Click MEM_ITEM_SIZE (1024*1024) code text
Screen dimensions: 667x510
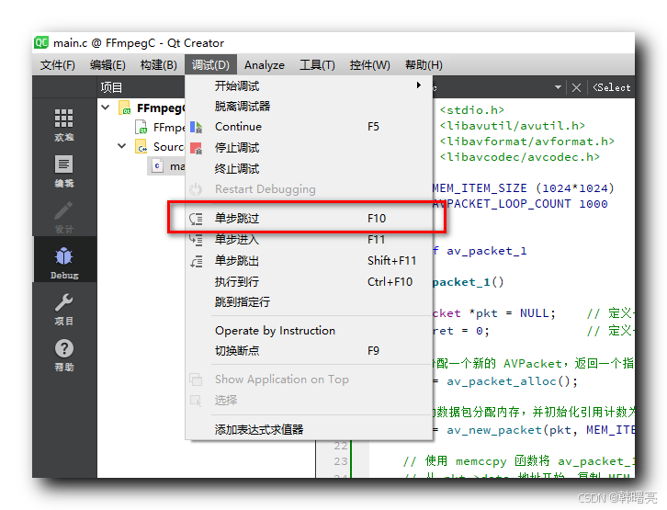click(x=524, y=188)
